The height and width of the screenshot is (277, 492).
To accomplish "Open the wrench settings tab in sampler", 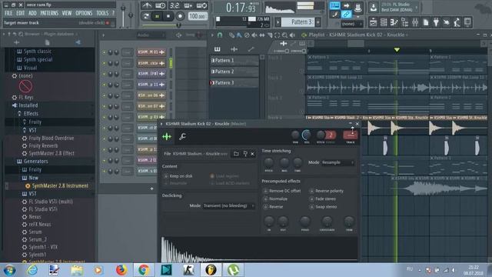I will pyautogui.click(x=182, y=136).
